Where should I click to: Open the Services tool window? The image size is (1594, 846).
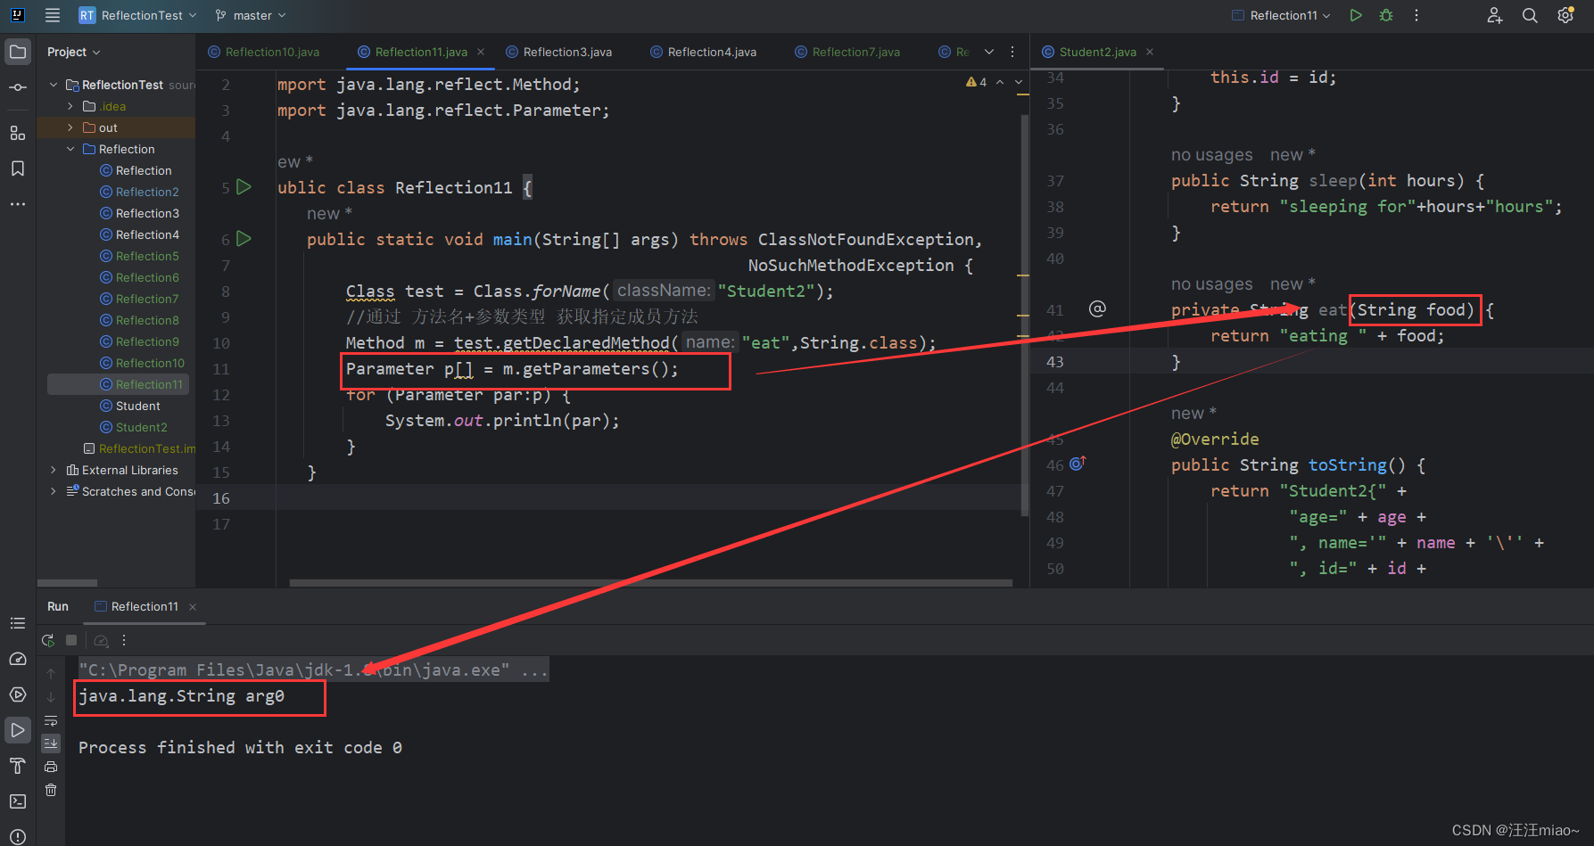(18, 694)
